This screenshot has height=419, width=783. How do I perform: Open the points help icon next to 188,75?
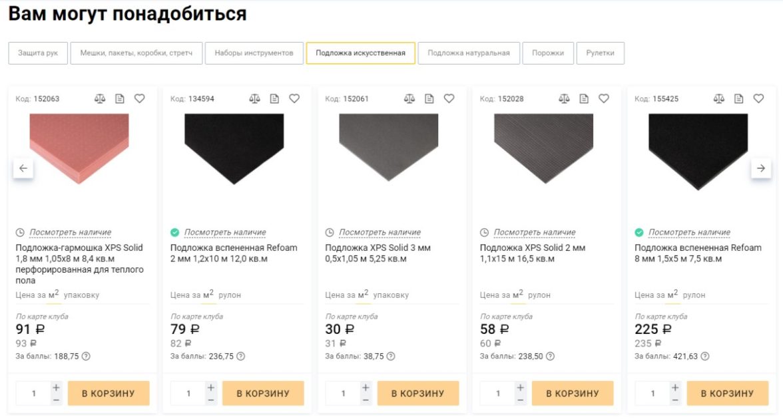click(86, 356)
